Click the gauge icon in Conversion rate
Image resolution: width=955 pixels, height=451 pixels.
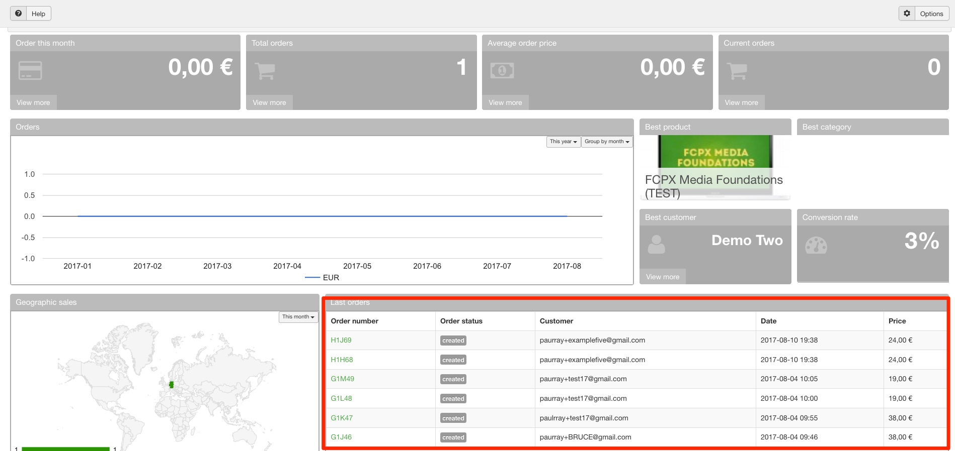pyautogui.click(x=816, y=245)
